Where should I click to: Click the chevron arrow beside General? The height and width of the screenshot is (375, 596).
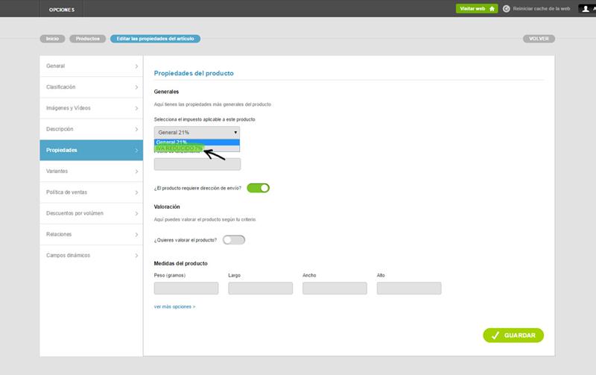136,66
